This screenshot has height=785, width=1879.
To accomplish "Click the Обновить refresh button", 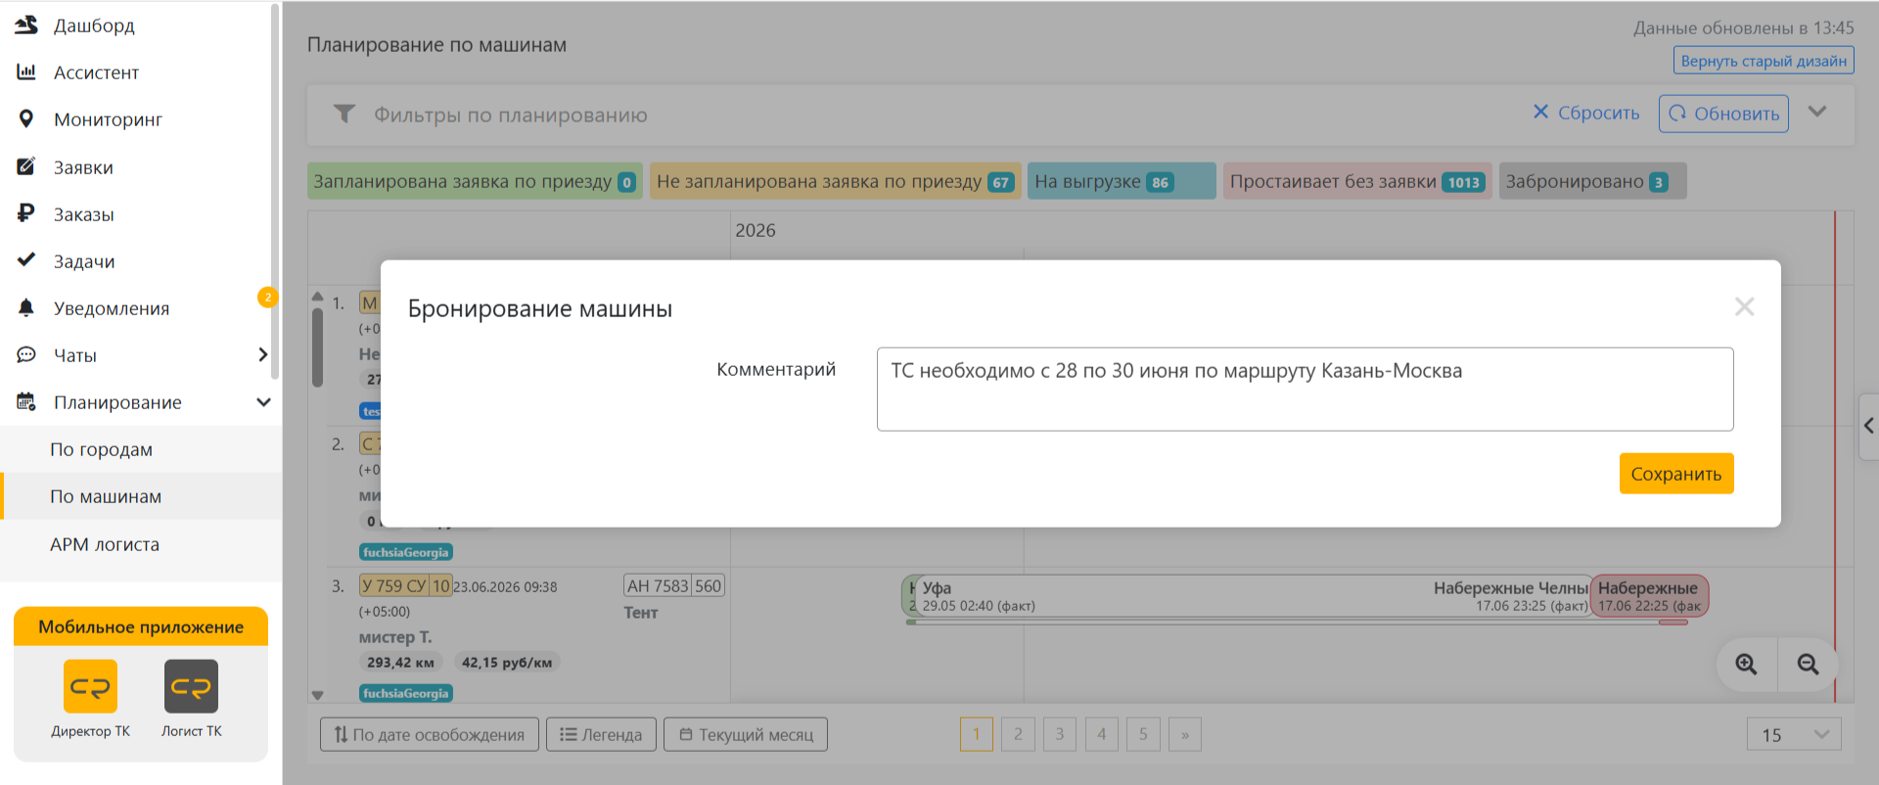I will coord(1723,114).
